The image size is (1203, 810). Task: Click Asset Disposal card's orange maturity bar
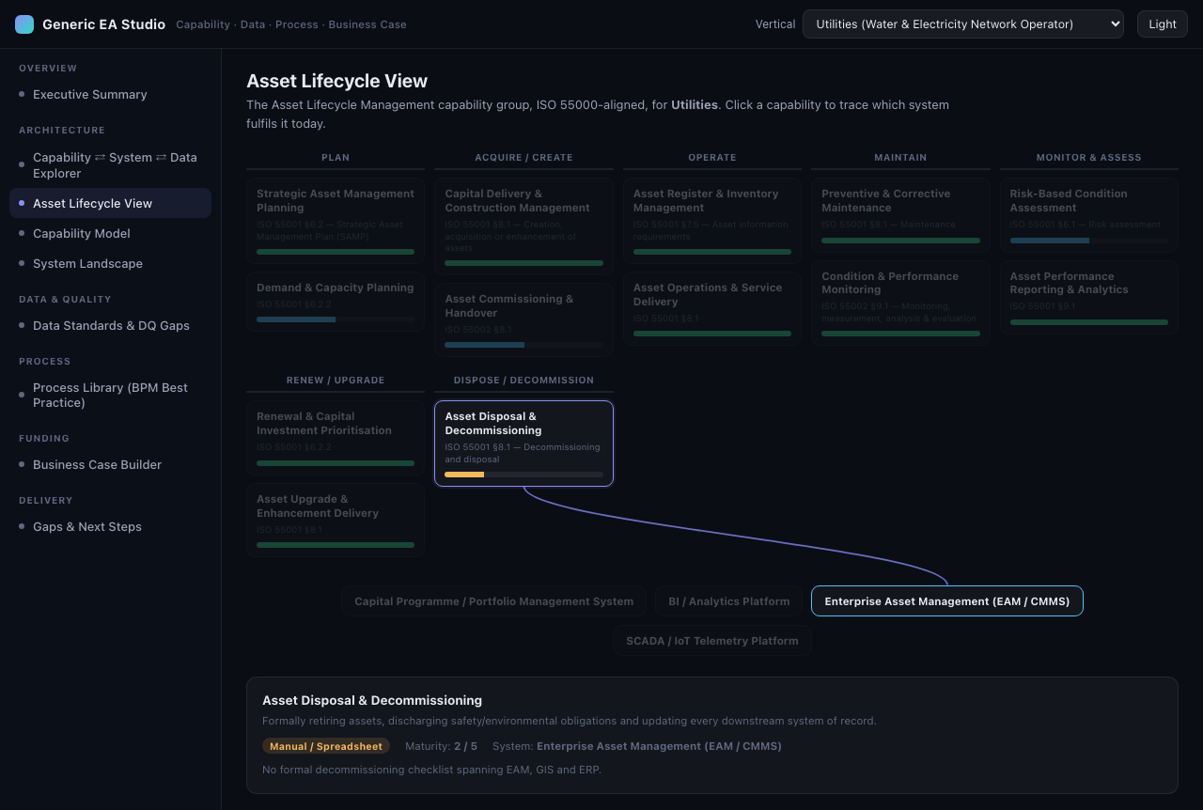point(464,475)
